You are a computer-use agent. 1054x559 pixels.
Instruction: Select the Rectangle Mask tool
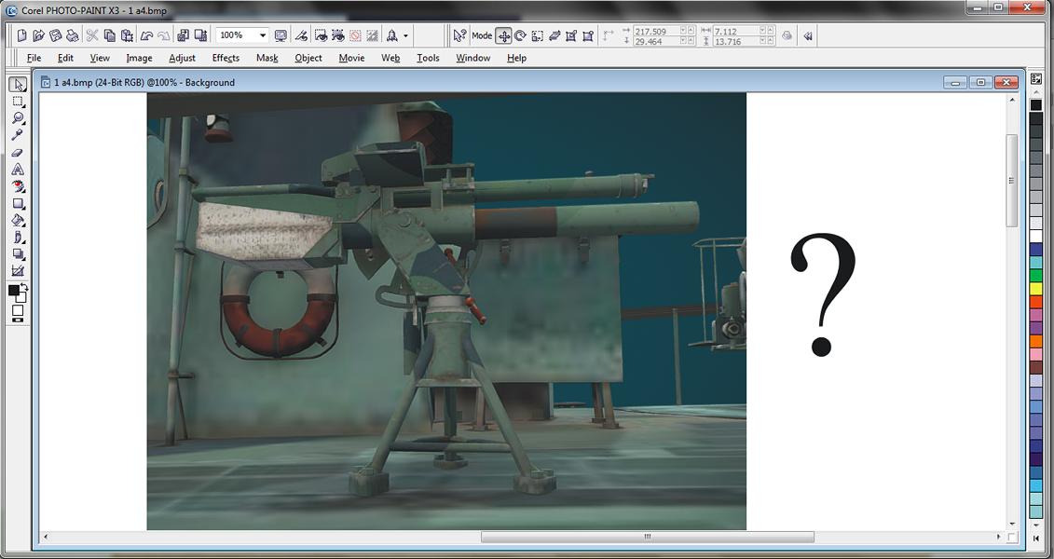tap(18, 102)
